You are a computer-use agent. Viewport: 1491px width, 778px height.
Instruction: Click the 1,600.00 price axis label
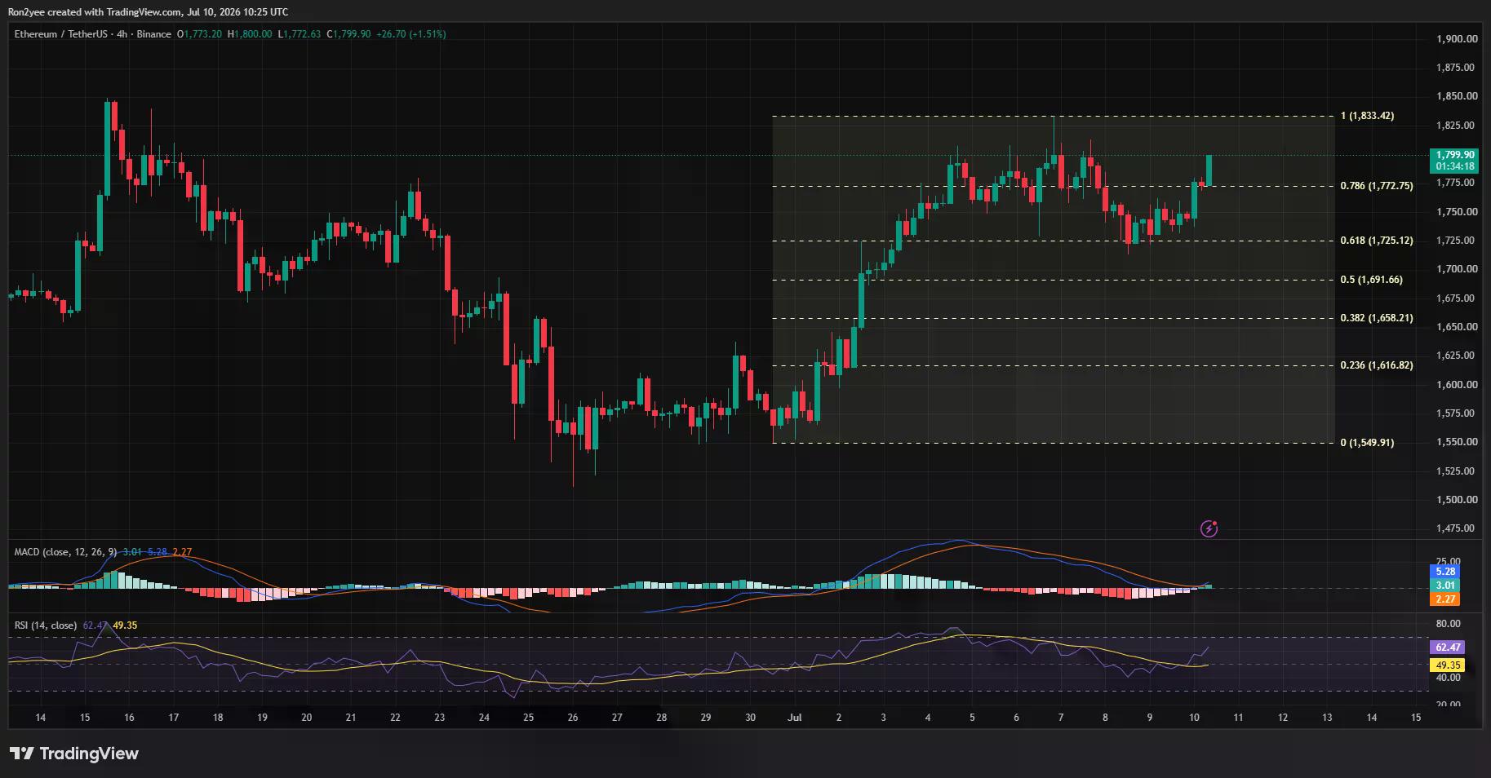click(x=1457, y=385)
